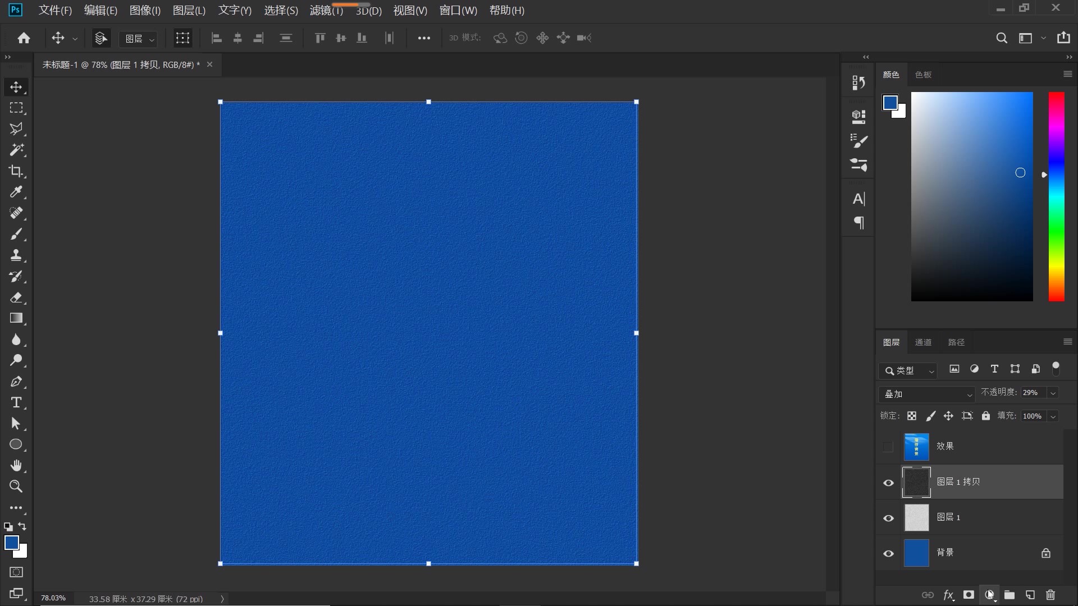
Task: Select the Zoom tool in toolbar
Action: coord(16,486)
